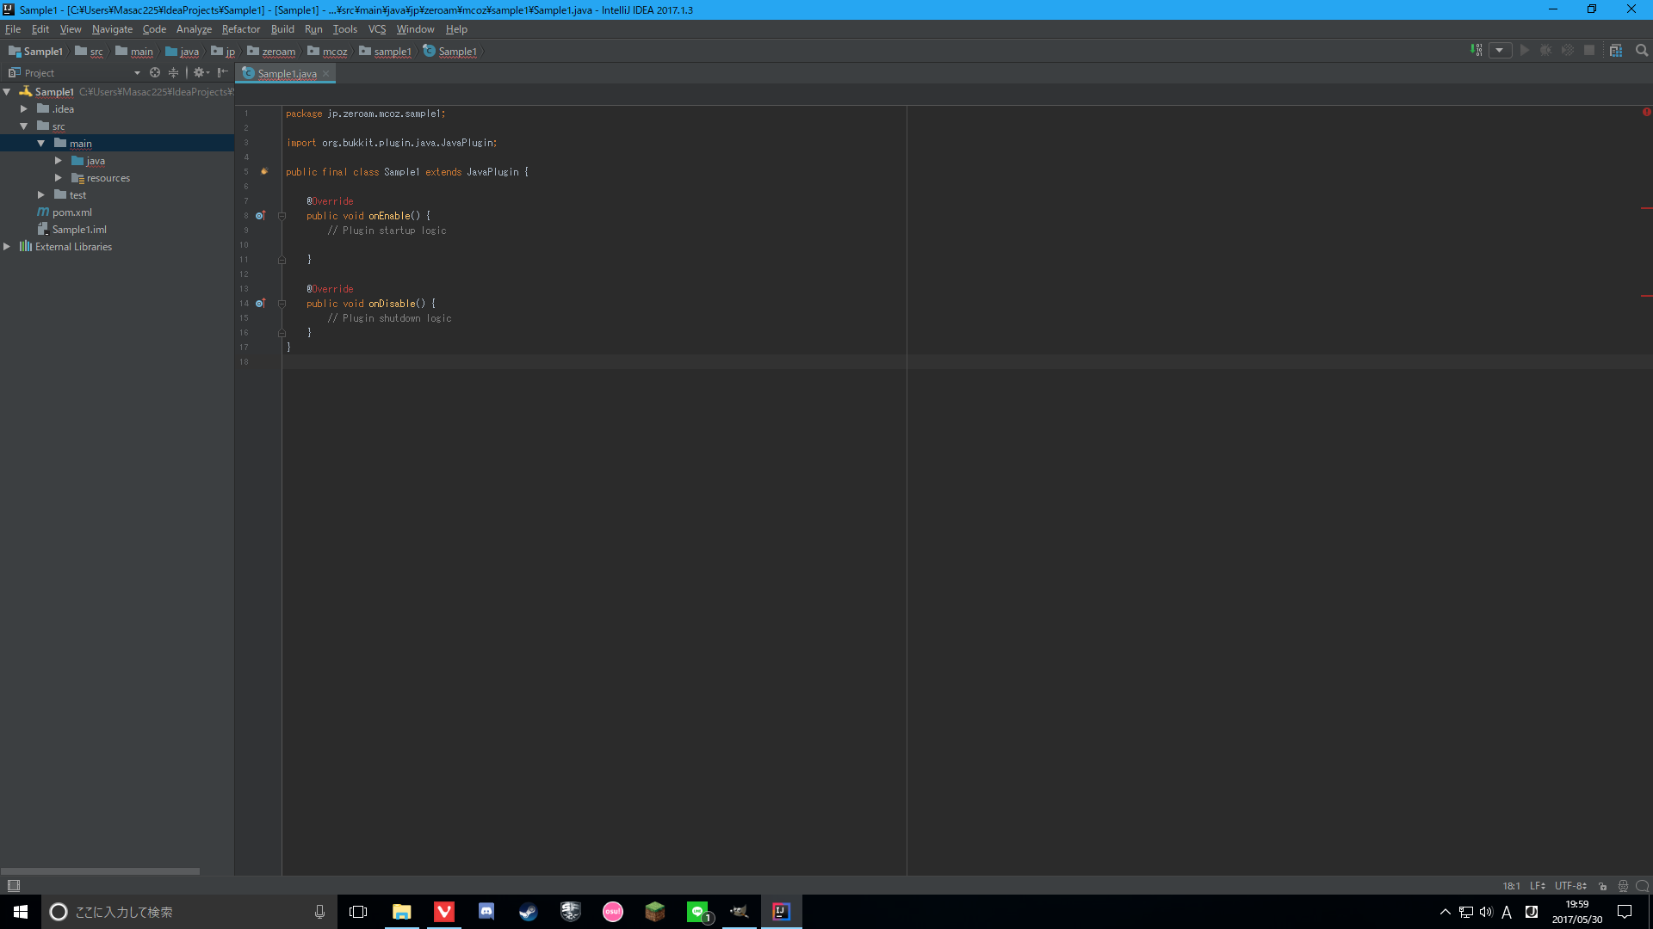Click the Run with Coverage icon
The width and height of the screenshot is (1653, 929).
tap(1568, 51)
